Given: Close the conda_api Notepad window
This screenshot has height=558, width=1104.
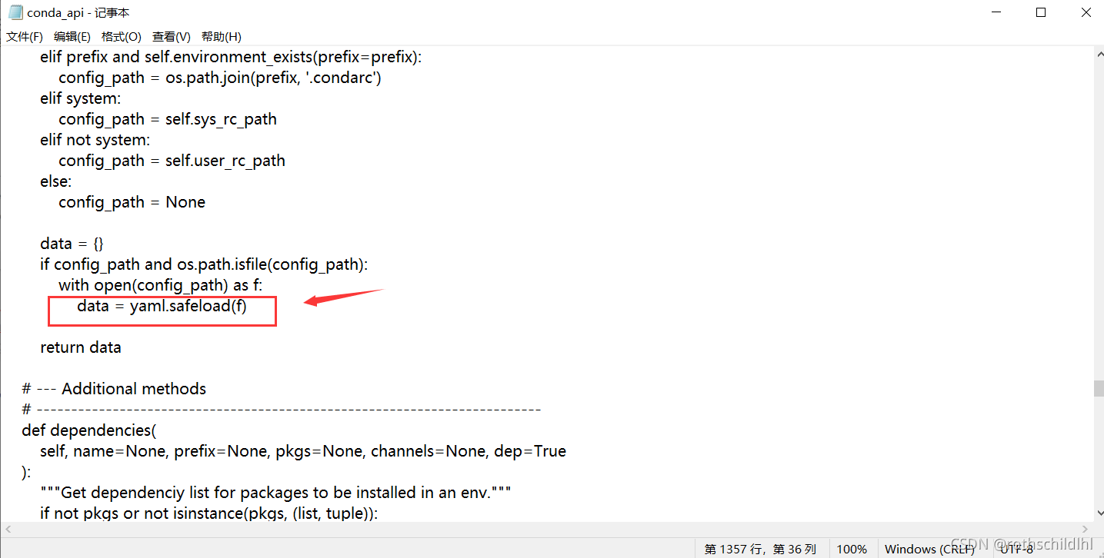Looking at the screenshot, I should pyautogui.click(x=1086, y=12).
